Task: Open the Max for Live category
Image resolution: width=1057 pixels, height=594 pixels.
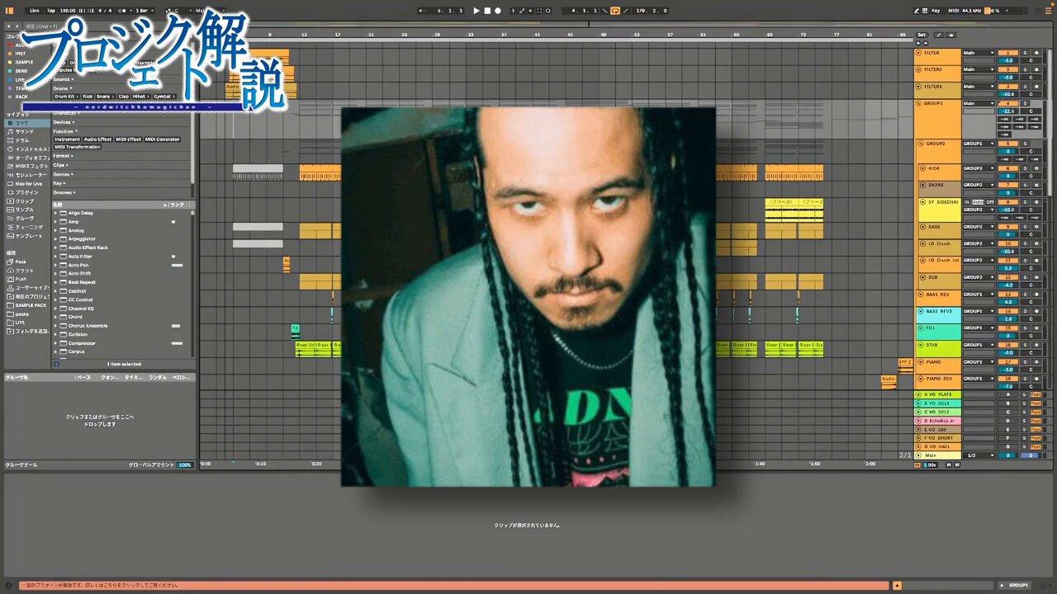Action: pos(29,183)
